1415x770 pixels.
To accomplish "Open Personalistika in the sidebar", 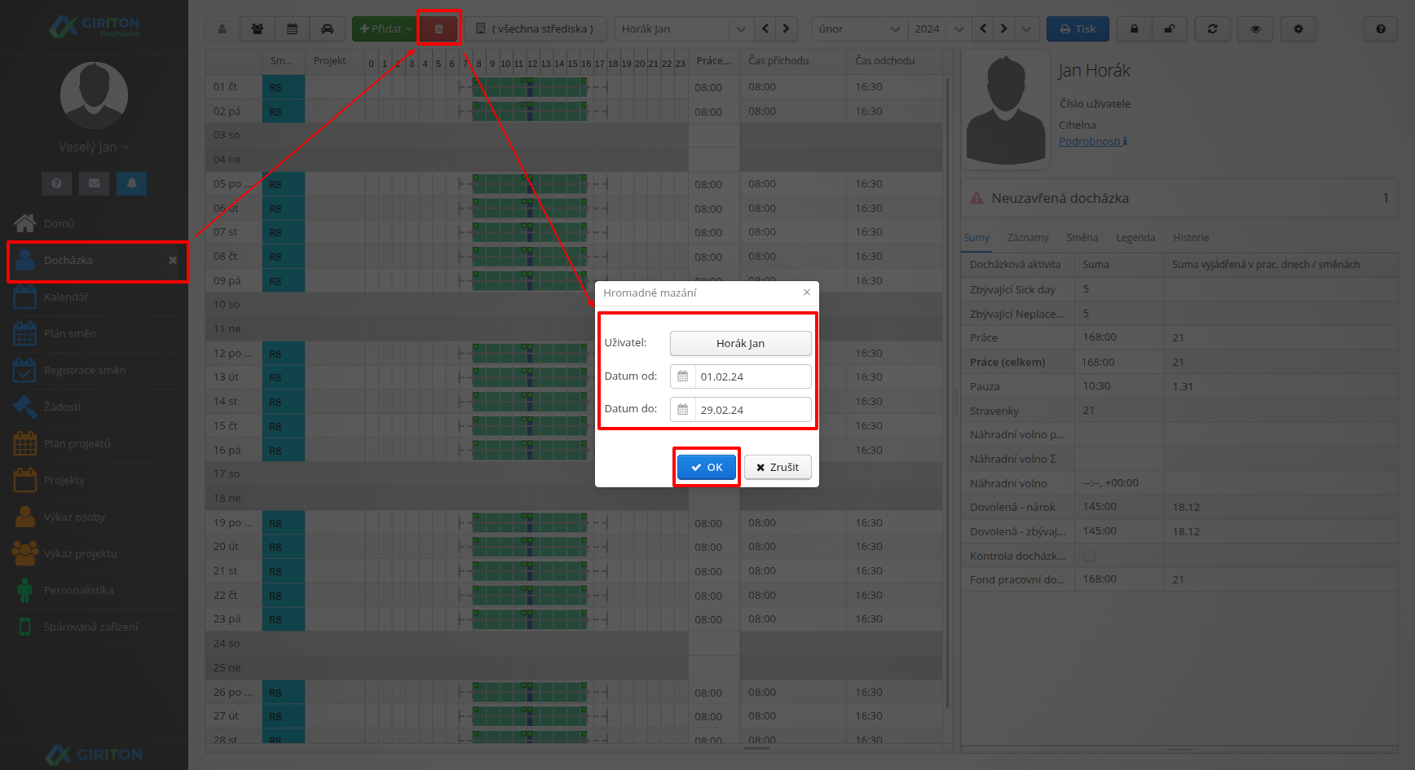I will 95,591.
